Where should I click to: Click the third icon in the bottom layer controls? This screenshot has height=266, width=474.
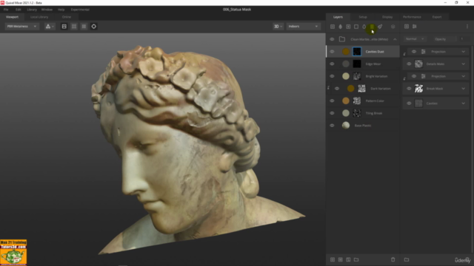click(x=348, y=259)
